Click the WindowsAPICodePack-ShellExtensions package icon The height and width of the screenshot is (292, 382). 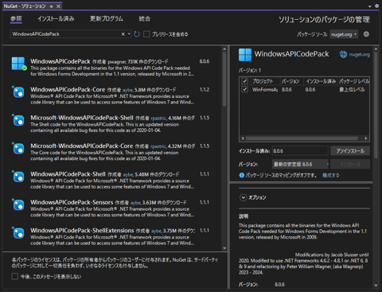click(x=18, y=233)
